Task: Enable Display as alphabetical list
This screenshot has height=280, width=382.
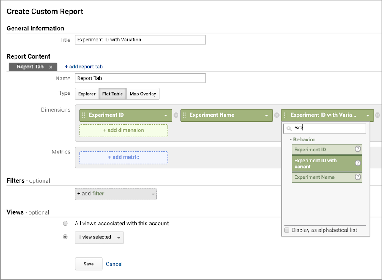Action: pyautogui.click(x=287, y=230)
